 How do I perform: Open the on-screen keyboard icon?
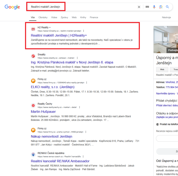(147, 7)
